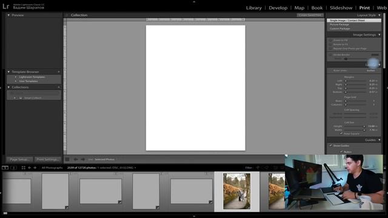The width and height of the screenshot is (388, 218).
Task: Switch to the Develop module
Action: point(278,8)
